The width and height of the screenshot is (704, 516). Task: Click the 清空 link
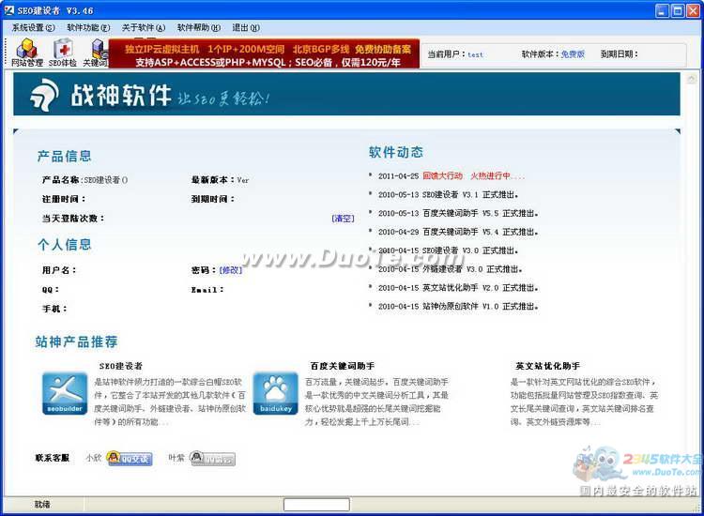343,219
